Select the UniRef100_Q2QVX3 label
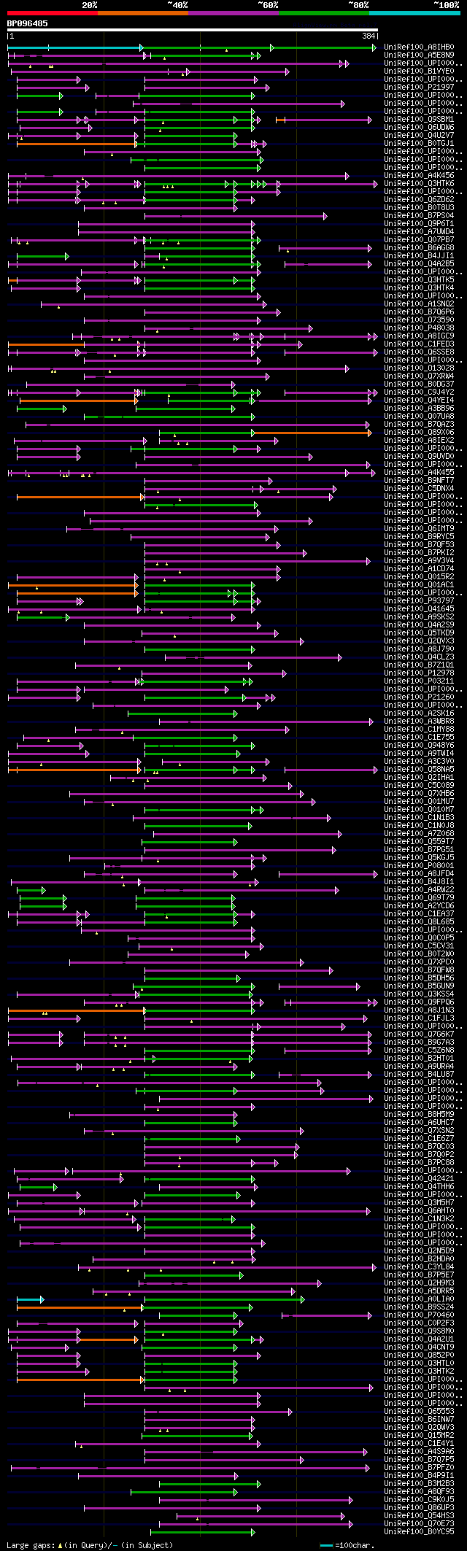Viewport: 467px width, 1551px height. tap(419, 641)
